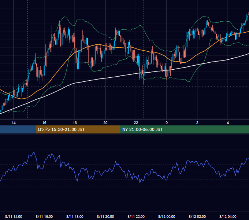Click the "22" hour label on chart axis
249x220 pixels.
tap(136, 123)
